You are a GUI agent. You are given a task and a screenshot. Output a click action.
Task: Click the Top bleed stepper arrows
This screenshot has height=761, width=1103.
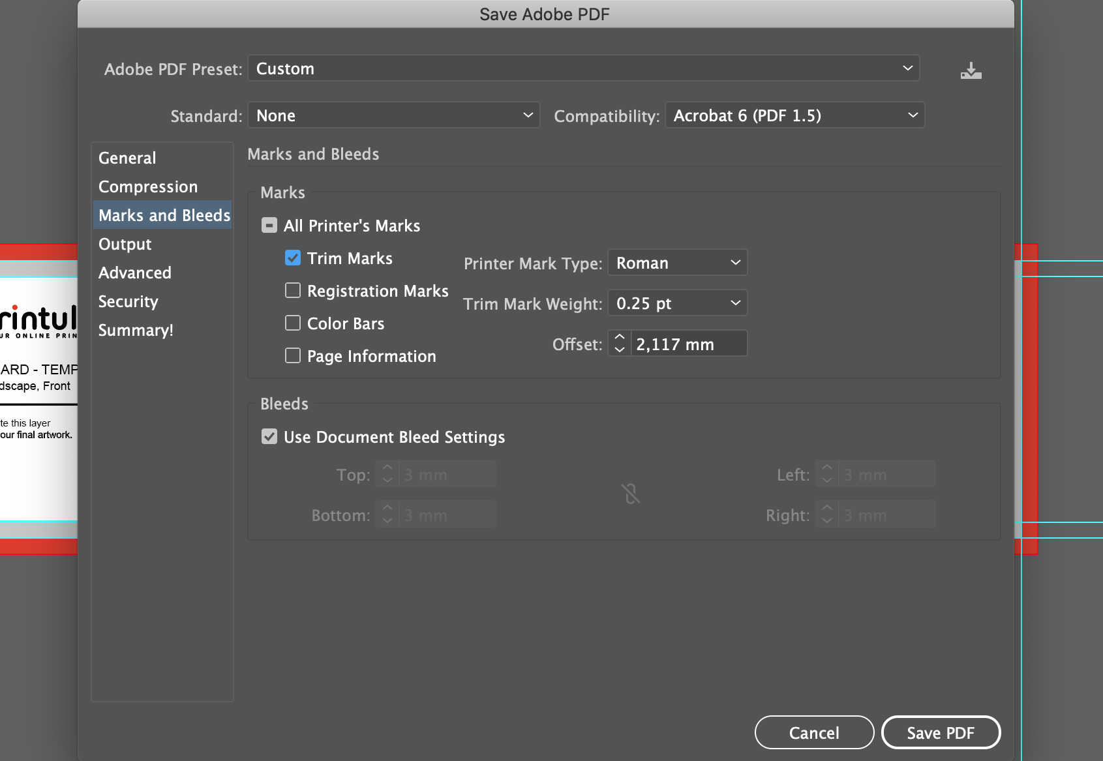point(387,474)
